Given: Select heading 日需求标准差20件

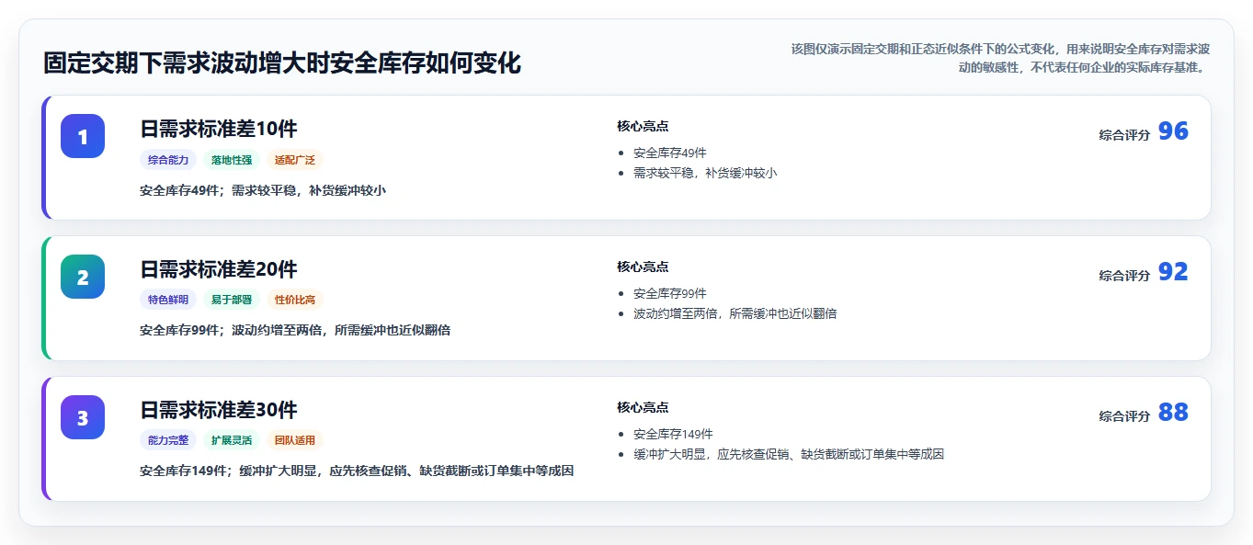Looking at the screenshot, I should point(219,269).
